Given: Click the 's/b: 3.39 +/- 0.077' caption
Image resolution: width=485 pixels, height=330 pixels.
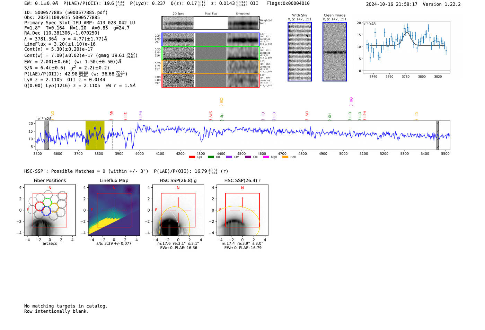Looking at the screenshot, I should tap(114, 243).
